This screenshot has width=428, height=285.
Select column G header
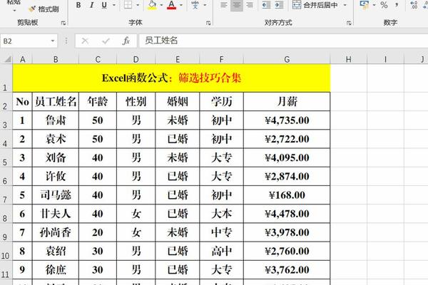click(x=287, y=59)
